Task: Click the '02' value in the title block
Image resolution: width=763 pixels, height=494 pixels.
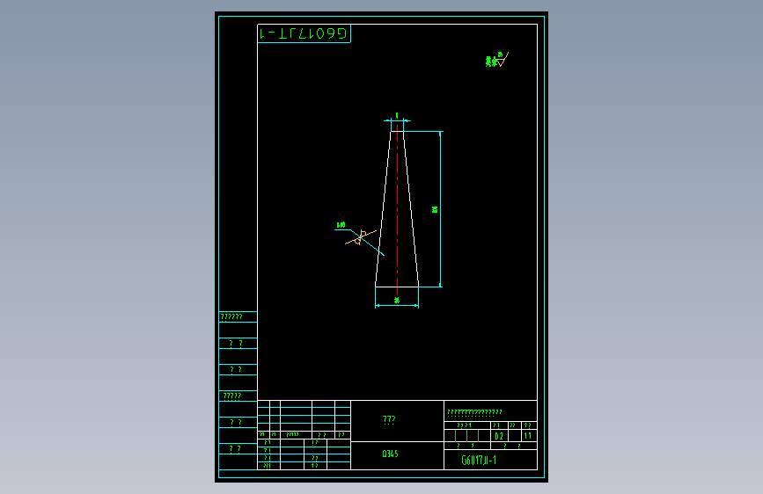Action: point(499,436)
